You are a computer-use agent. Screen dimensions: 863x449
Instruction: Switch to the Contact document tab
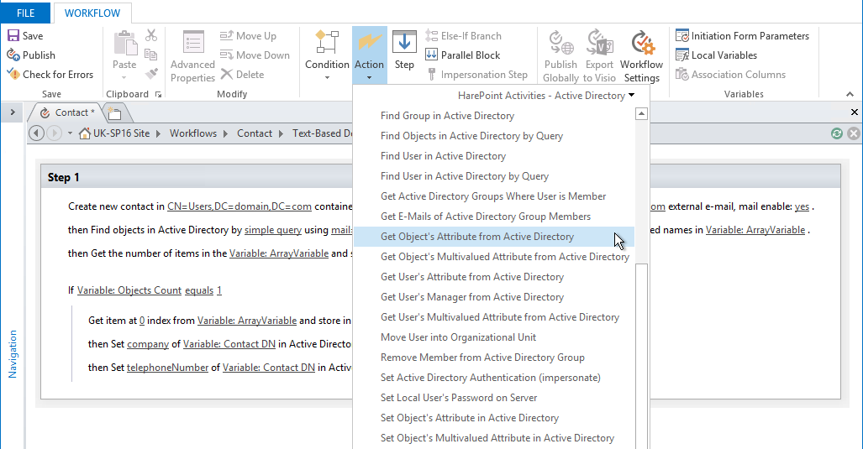coord(66,112)
